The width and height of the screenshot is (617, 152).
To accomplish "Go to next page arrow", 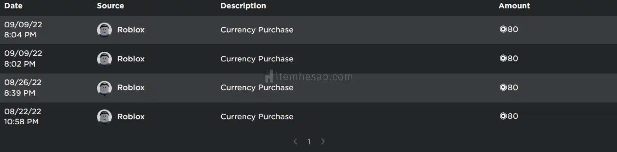I will tap(323, 141).
